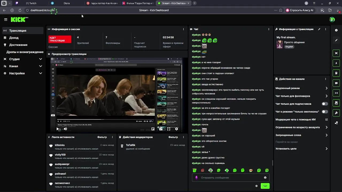Switch to the Diana browser tab
This screenshot has width=342, height=192.
(67, 3)
